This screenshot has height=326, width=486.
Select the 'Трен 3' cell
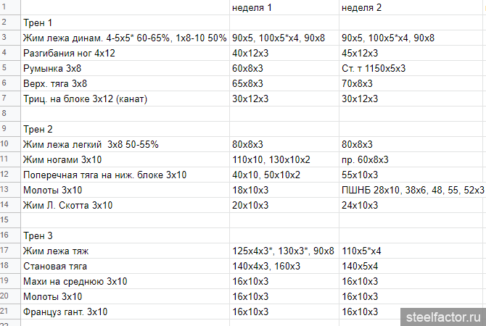coord(123,235)
